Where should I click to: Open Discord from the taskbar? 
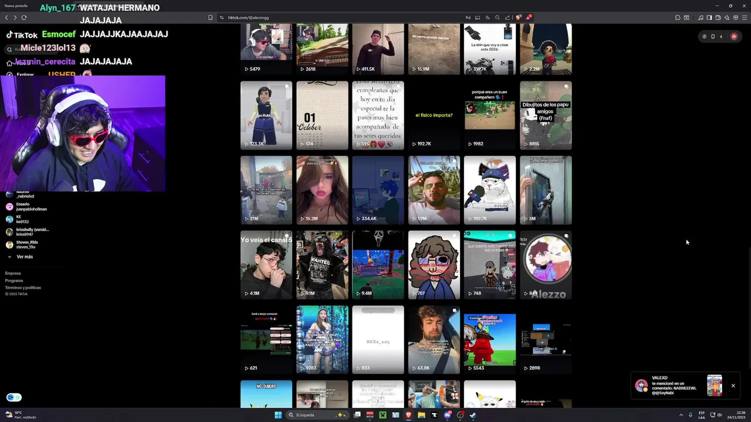448,415
